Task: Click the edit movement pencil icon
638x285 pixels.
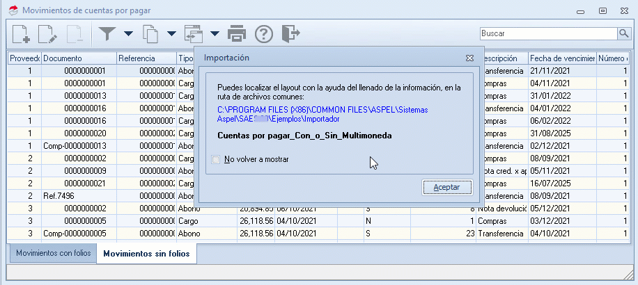Action: [x=47, y=33]
